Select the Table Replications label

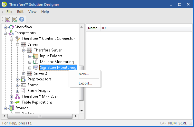[x=37, y=102]
